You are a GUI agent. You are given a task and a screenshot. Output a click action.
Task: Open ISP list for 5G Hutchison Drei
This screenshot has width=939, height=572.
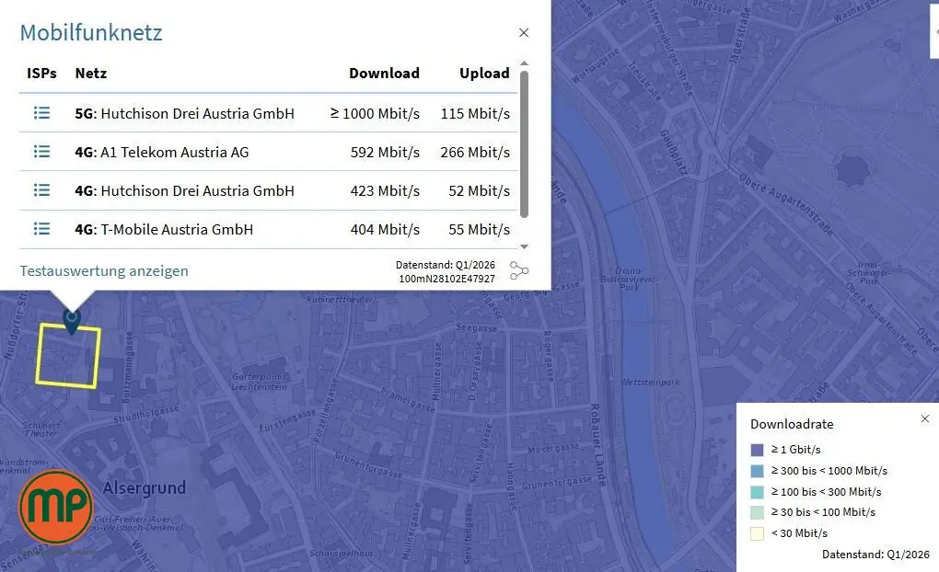coord(41,113)
